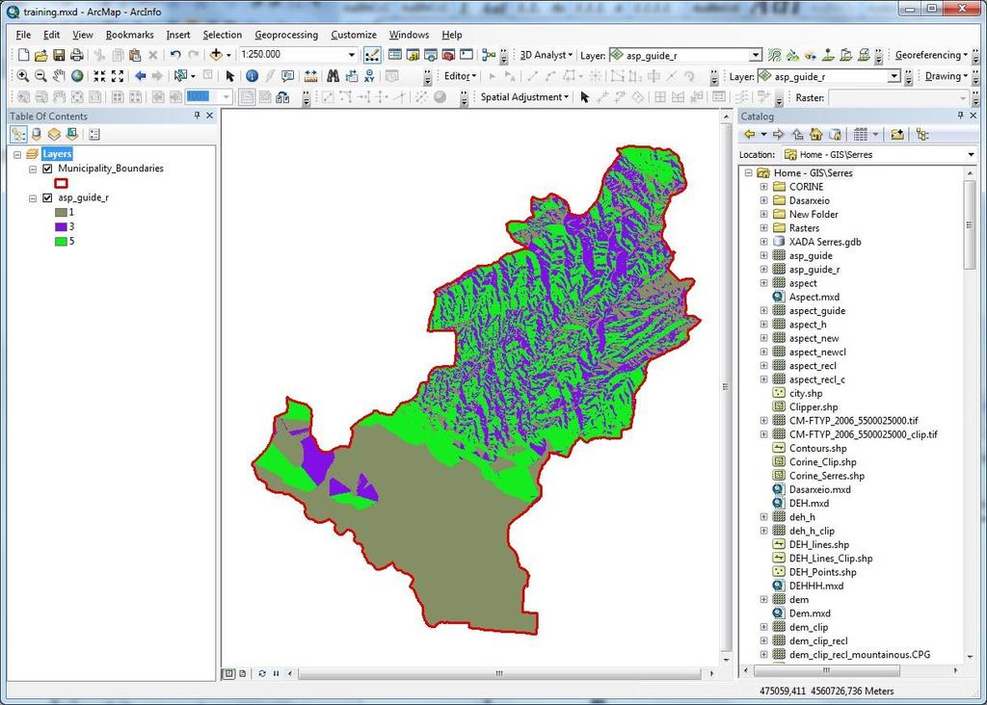Switch to List By Selection
Screen dimensions: 987x705
[x=71, y=134]
